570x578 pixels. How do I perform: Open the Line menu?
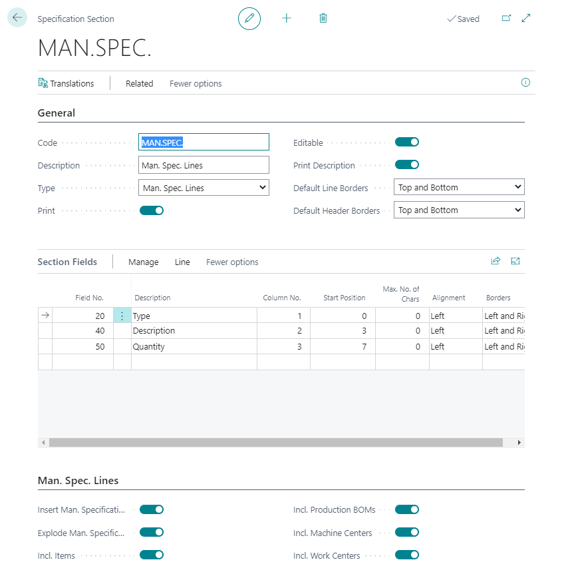coord(182,262)
